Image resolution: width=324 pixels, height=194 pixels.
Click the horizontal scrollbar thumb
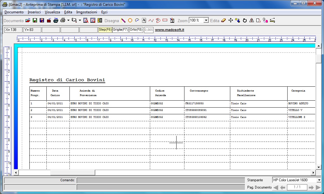click(x=73, y=172)
